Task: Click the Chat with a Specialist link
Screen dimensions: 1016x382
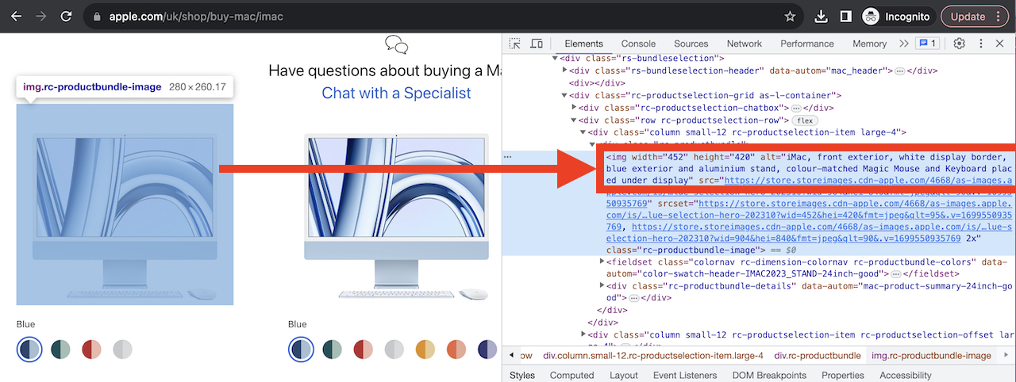Action: coord(396,94)
